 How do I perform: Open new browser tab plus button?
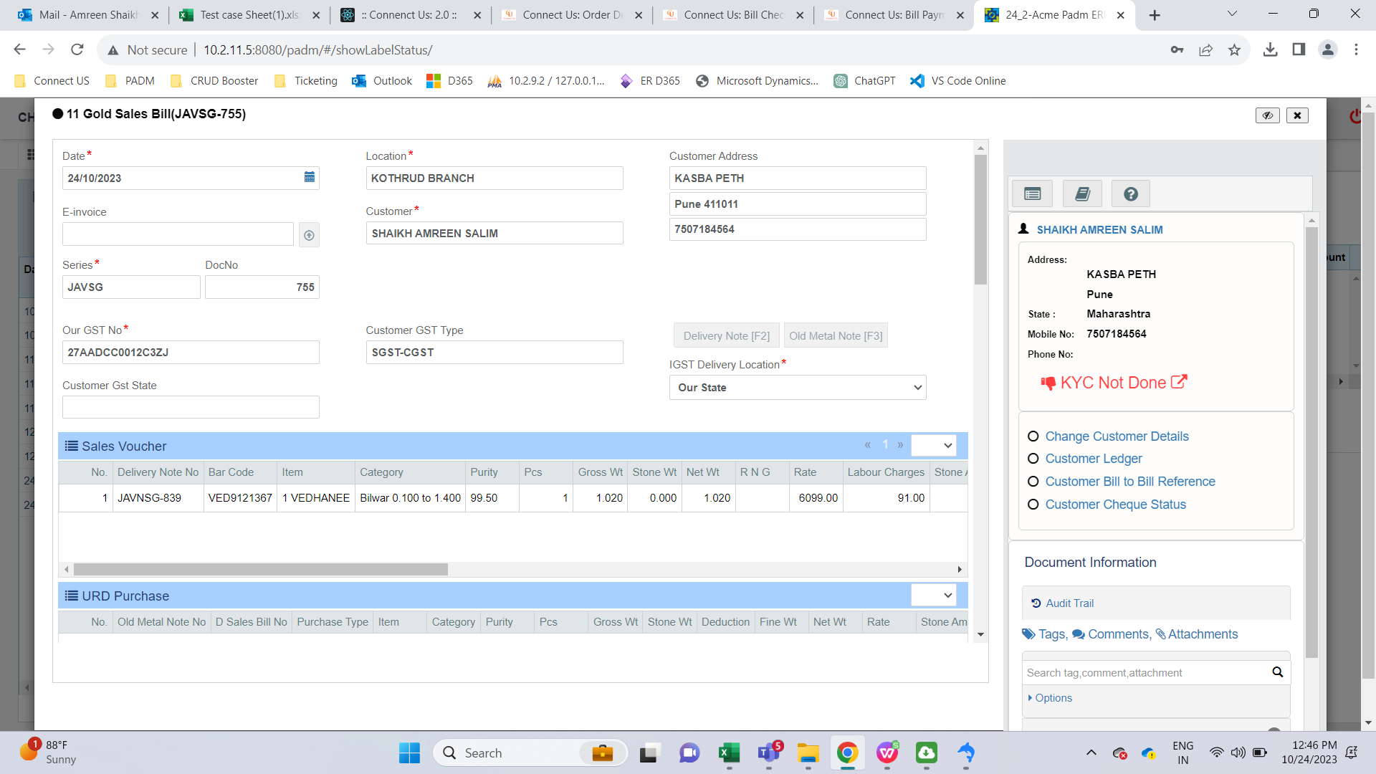pyautogui.click(x=1155, y=15)
